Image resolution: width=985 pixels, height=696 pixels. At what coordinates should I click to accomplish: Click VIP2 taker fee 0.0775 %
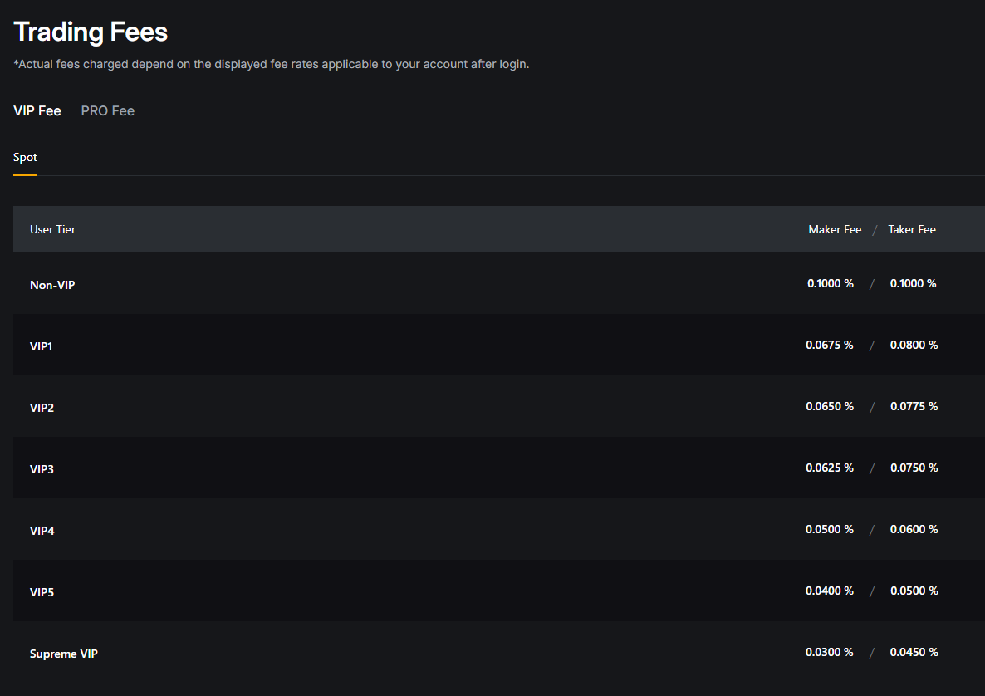pyautogui.click(x=914, y=406)
